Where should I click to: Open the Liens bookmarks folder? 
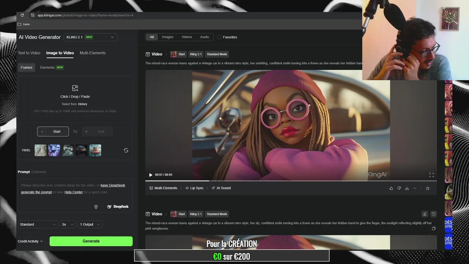(x=23, y=24)
